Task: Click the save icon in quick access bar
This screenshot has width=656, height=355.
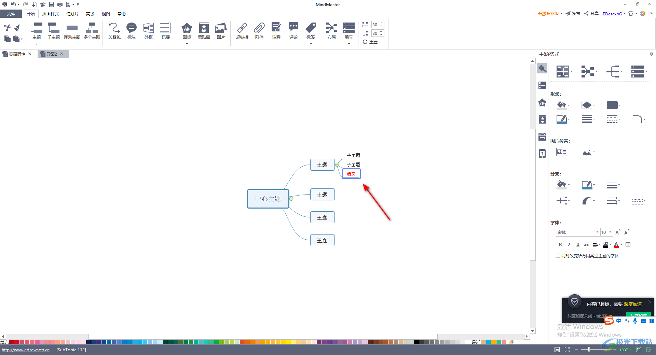Action: (x=51, y=4)
